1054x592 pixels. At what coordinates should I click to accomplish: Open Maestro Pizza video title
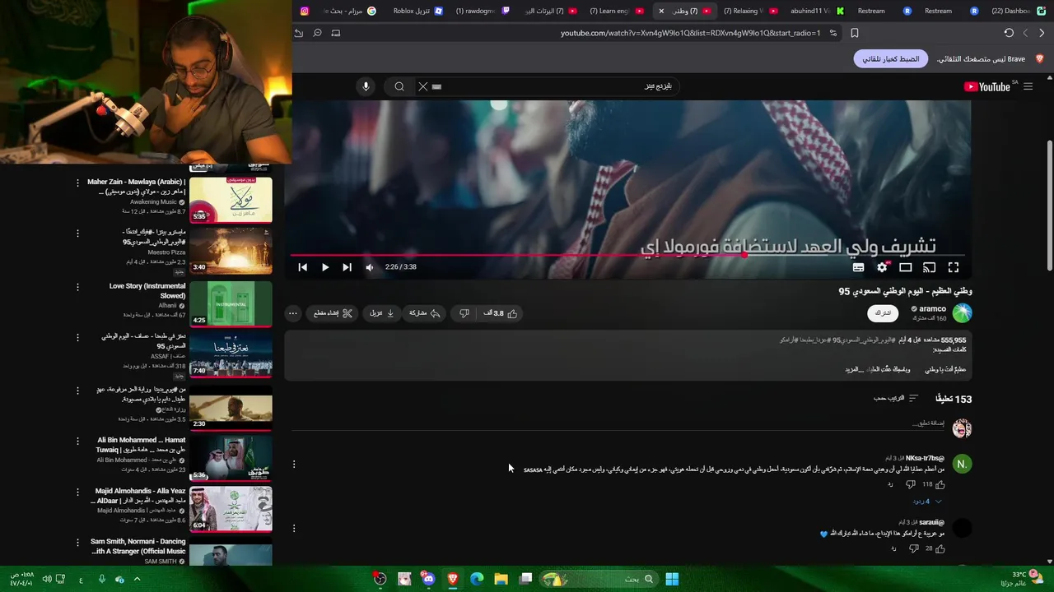(153, 237)
